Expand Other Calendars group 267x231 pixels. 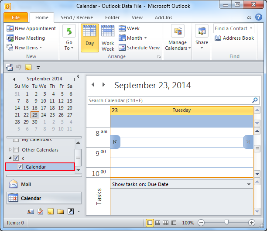pos(10,150)
